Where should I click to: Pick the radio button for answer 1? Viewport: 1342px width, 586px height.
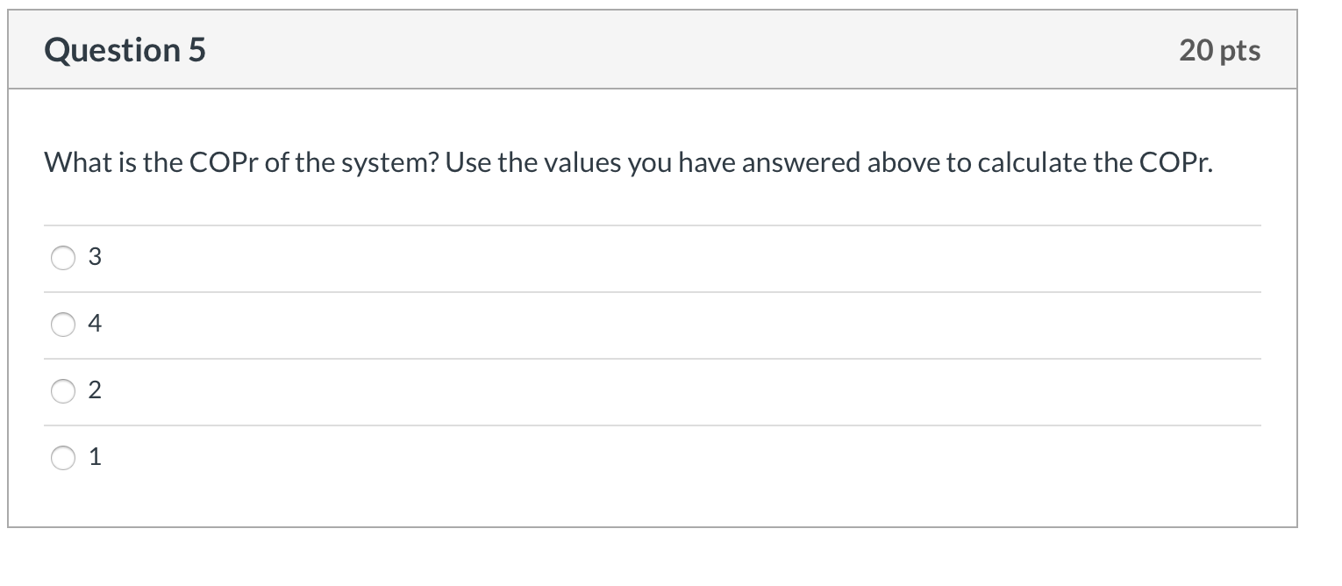[64, 457]
